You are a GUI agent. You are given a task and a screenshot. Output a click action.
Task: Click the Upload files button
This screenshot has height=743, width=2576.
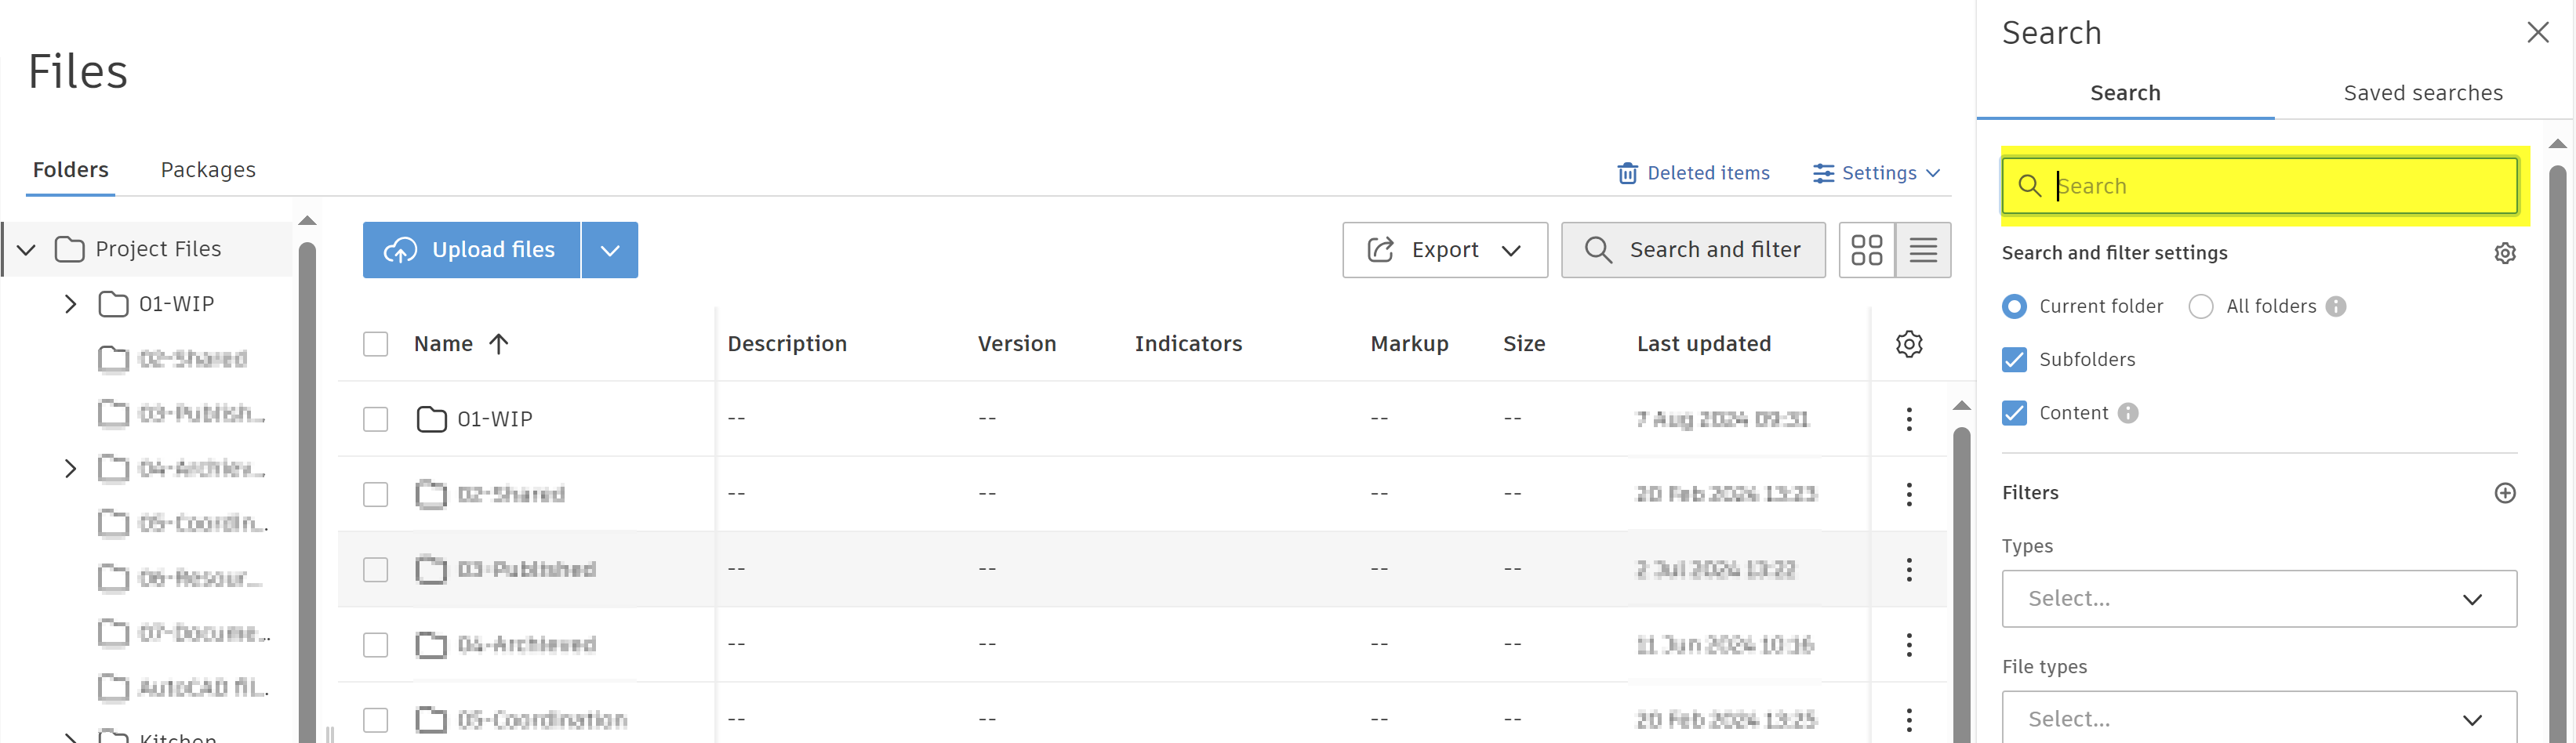tap(471, 250)
